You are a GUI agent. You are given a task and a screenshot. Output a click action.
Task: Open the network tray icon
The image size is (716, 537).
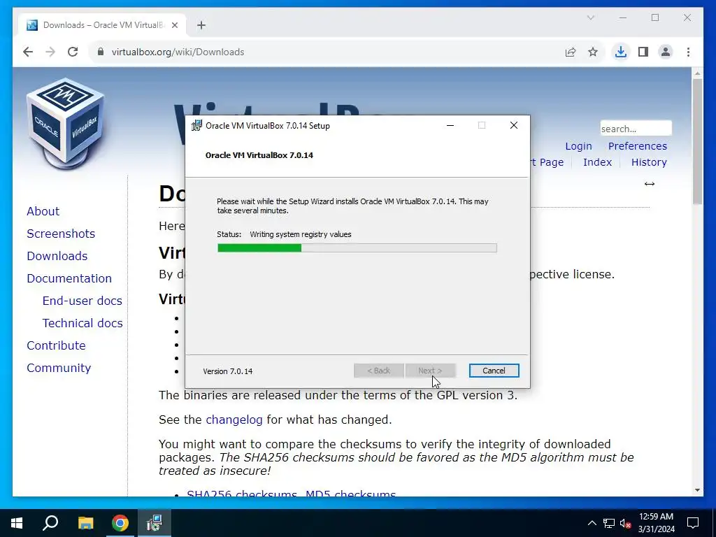609,523
